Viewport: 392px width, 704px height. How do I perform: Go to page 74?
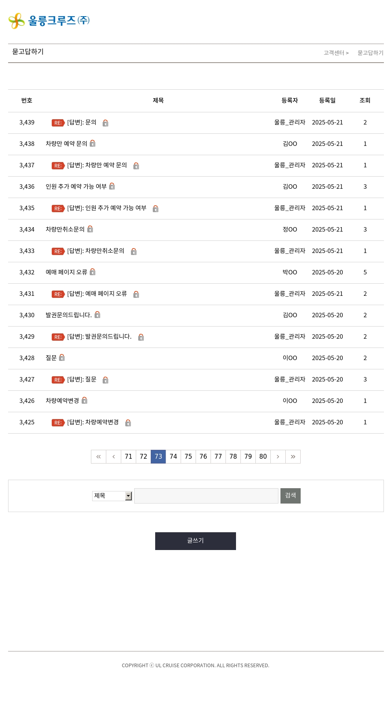[x=173, y=457]
